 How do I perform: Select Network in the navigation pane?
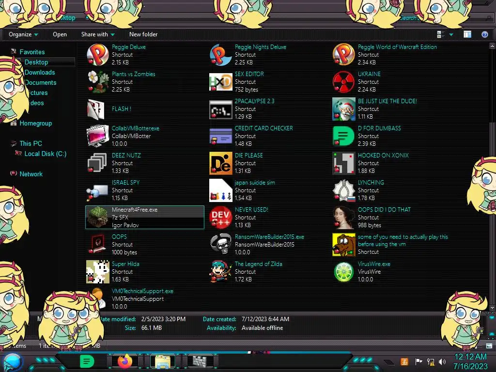pos(31,174)
